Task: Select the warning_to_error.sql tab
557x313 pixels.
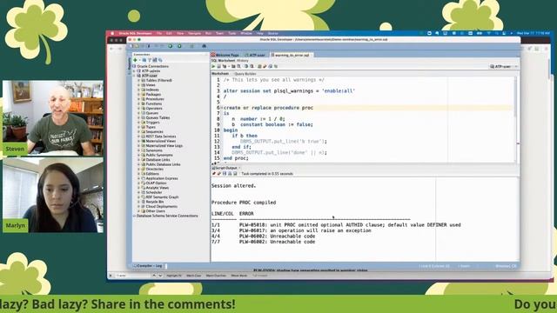Action: click(291, 55)
